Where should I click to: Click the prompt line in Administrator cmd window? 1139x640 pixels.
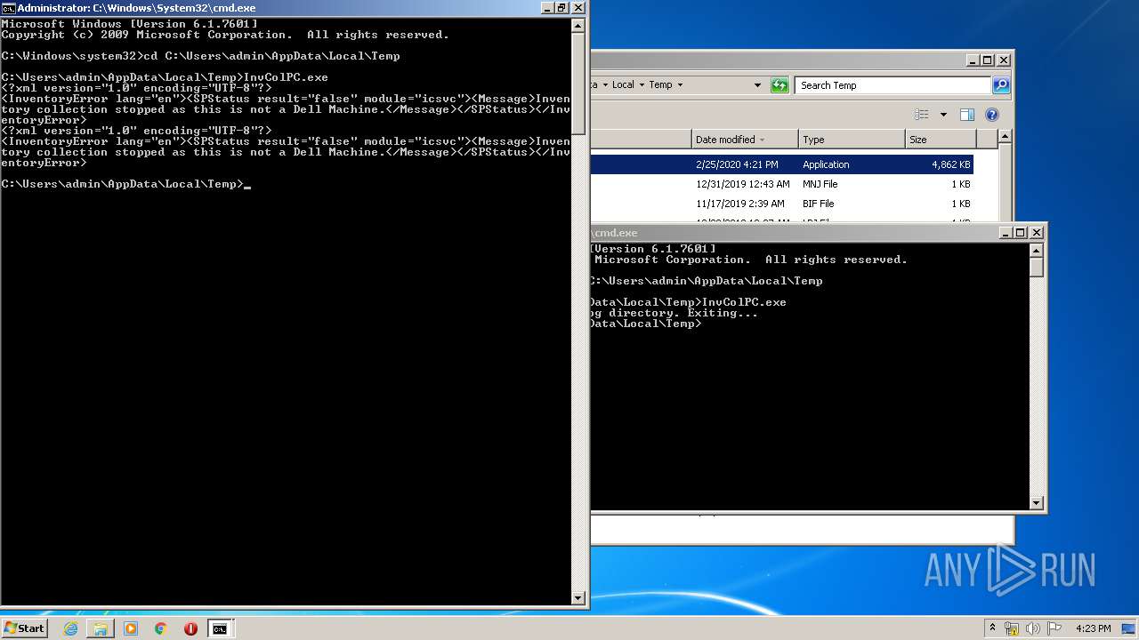pyautogui.click(x=126, y=184)
